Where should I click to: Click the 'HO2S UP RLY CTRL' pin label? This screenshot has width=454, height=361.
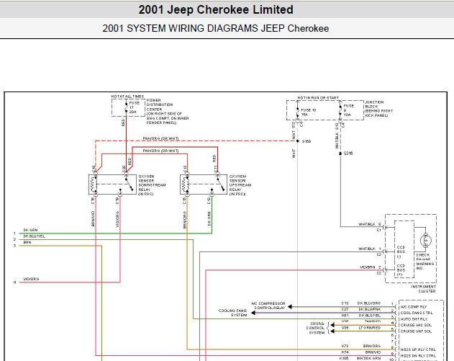(418, 349)
